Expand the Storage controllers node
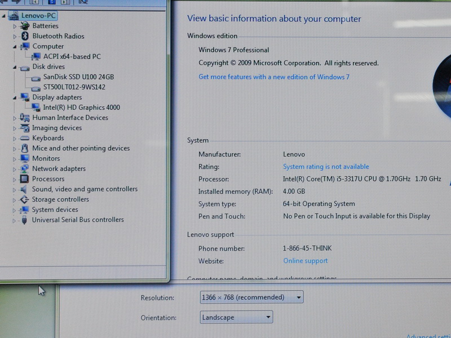This screenshot has width=451, height=338. [x=15, y=200]
